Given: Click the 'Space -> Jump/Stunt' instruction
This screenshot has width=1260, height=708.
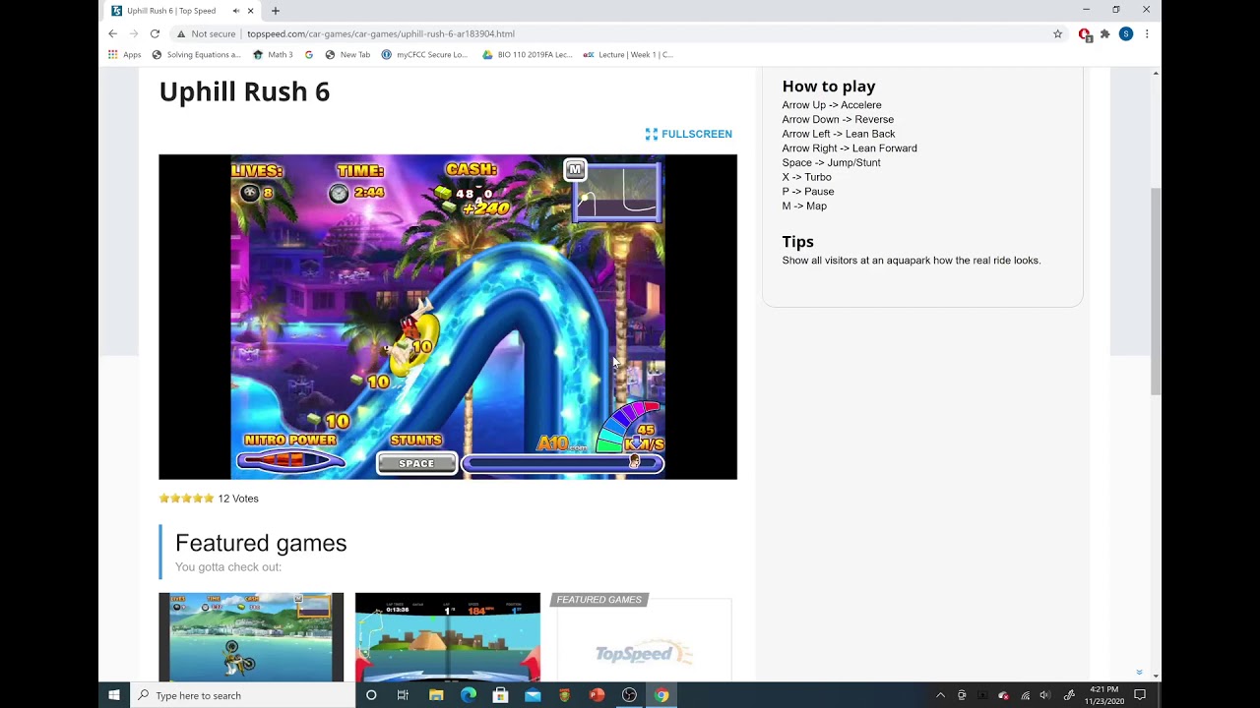Looking at the screenshot, I should coord(831,162).
